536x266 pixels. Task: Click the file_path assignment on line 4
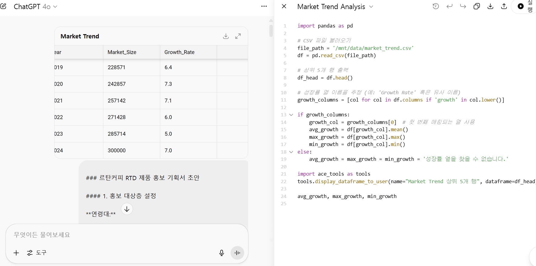point(355,48)
